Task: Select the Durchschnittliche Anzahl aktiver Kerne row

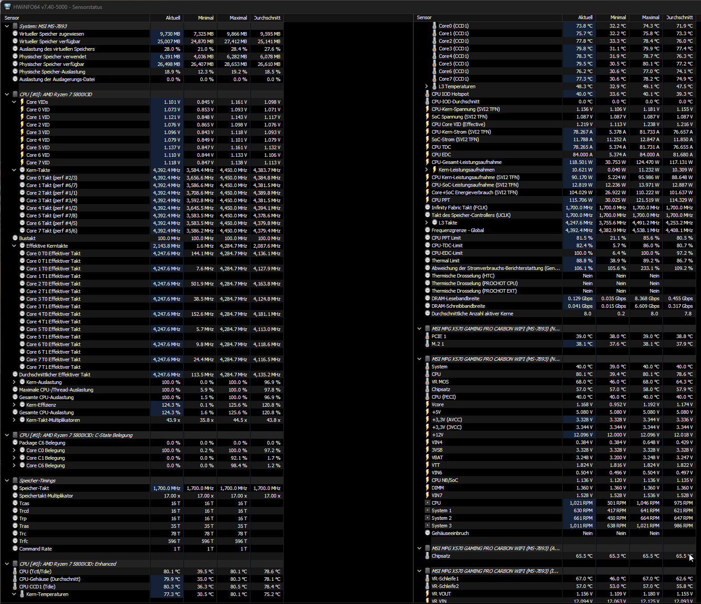Action: click(x=554, y=314)
